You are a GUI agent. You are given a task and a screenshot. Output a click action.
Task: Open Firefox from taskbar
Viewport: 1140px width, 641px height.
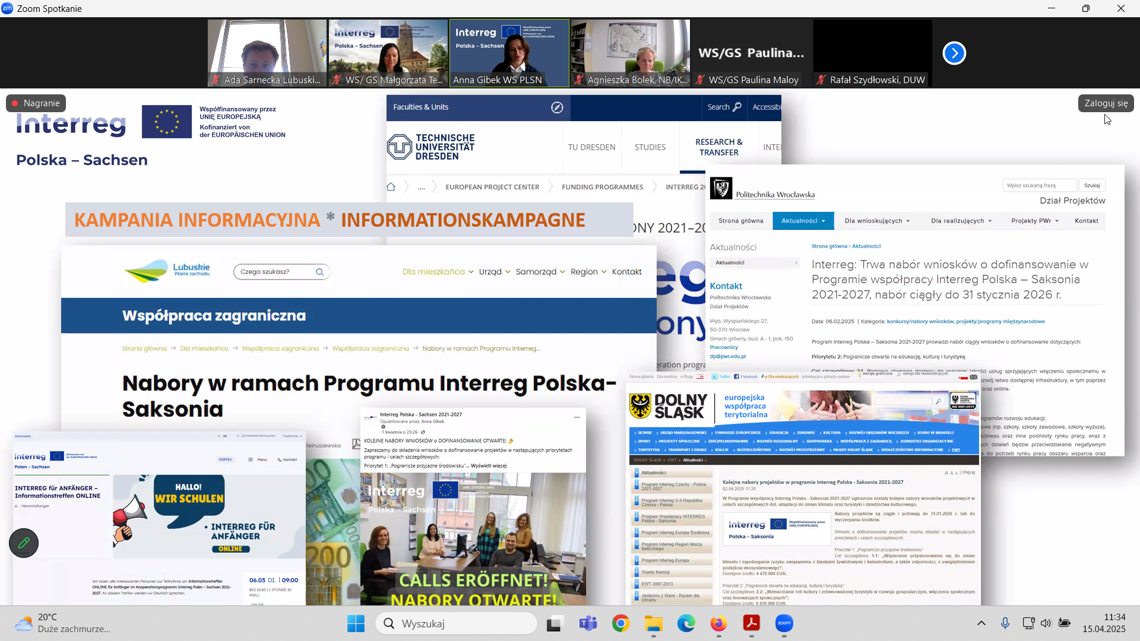718,623
